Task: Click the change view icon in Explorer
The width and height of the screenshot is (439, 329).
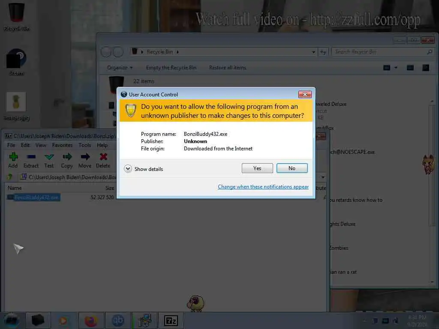Action: pyautogui.click(x=387, y=68)
